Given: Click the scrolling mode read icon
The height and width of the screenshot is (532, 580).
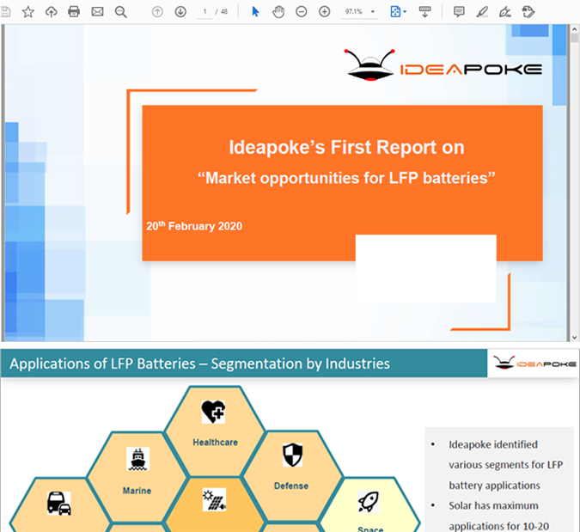Looking at the screenshot, I should (424, 12).
